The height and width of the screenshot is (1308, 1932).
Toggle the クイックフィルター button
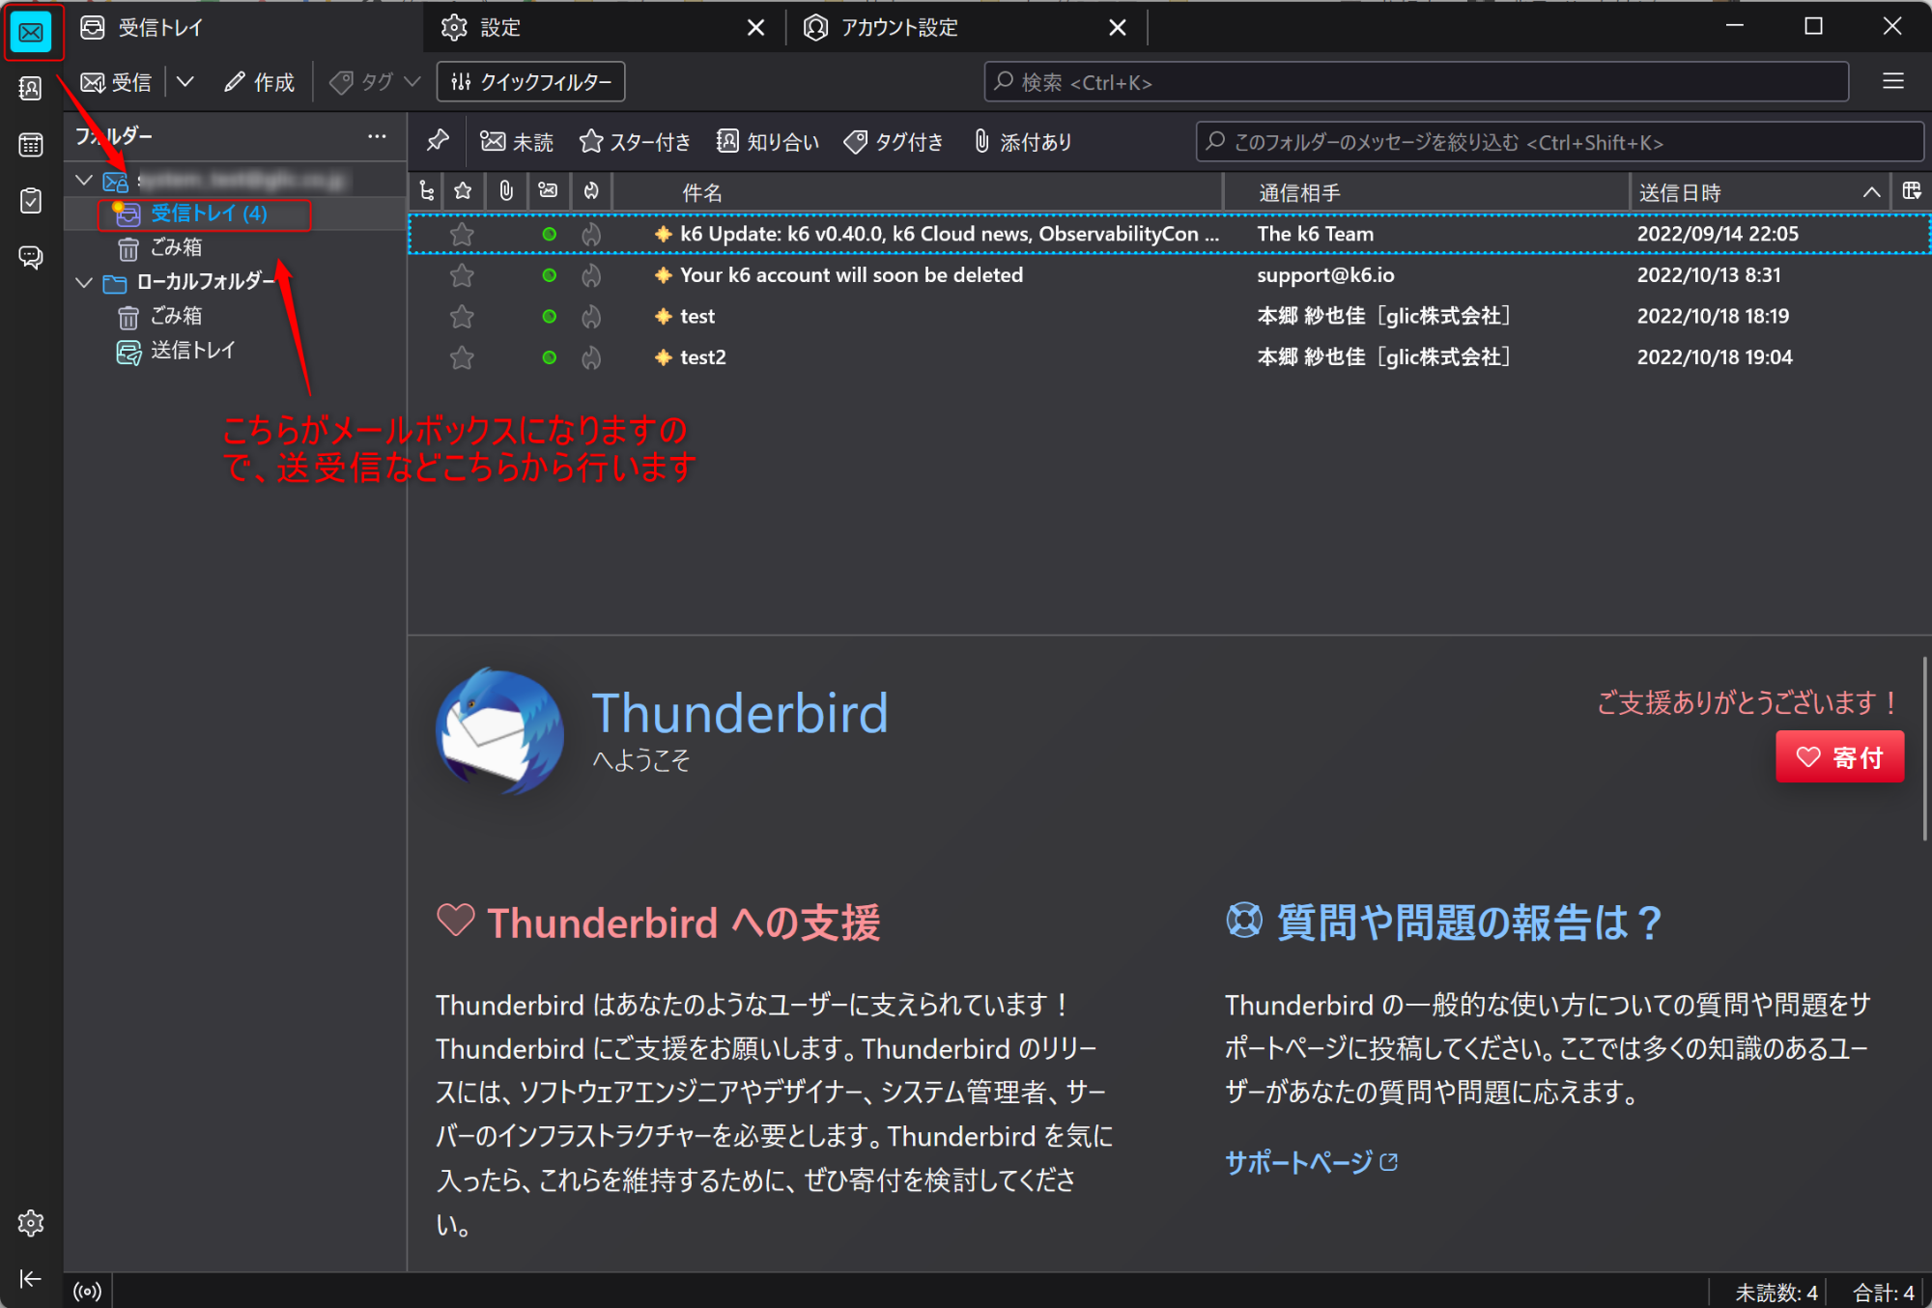531,82
